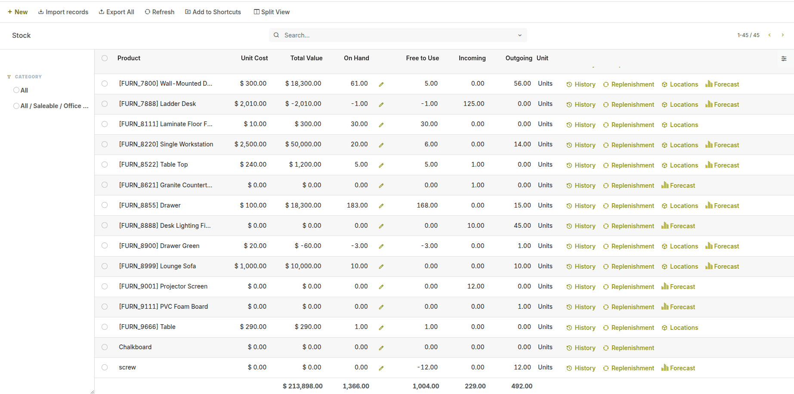Toggle the select-all header checkbox
Image resolution: width=794 pixels, height=394 pixels.
click(105, 58)
